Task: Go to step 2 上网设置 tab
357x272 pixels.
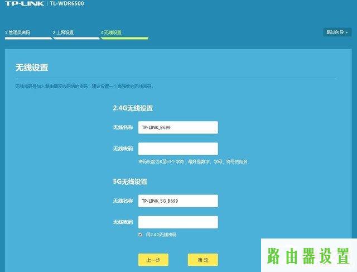Action: (63, 32)
